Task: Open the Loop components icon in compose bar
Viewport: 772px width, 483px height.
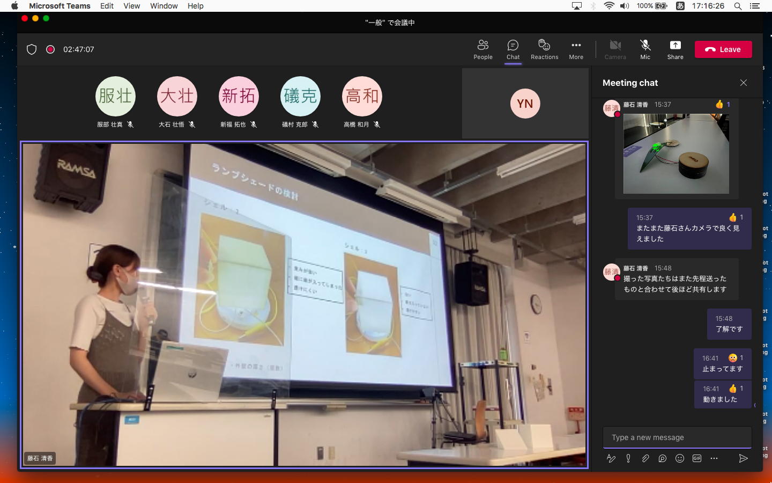Action: [x=662, y=458]
